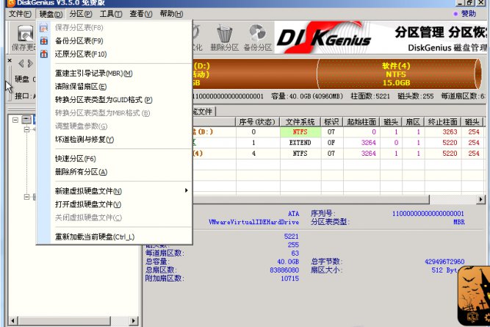
Task: Click the previous disk arrow icon
Action: pos(21,63)
